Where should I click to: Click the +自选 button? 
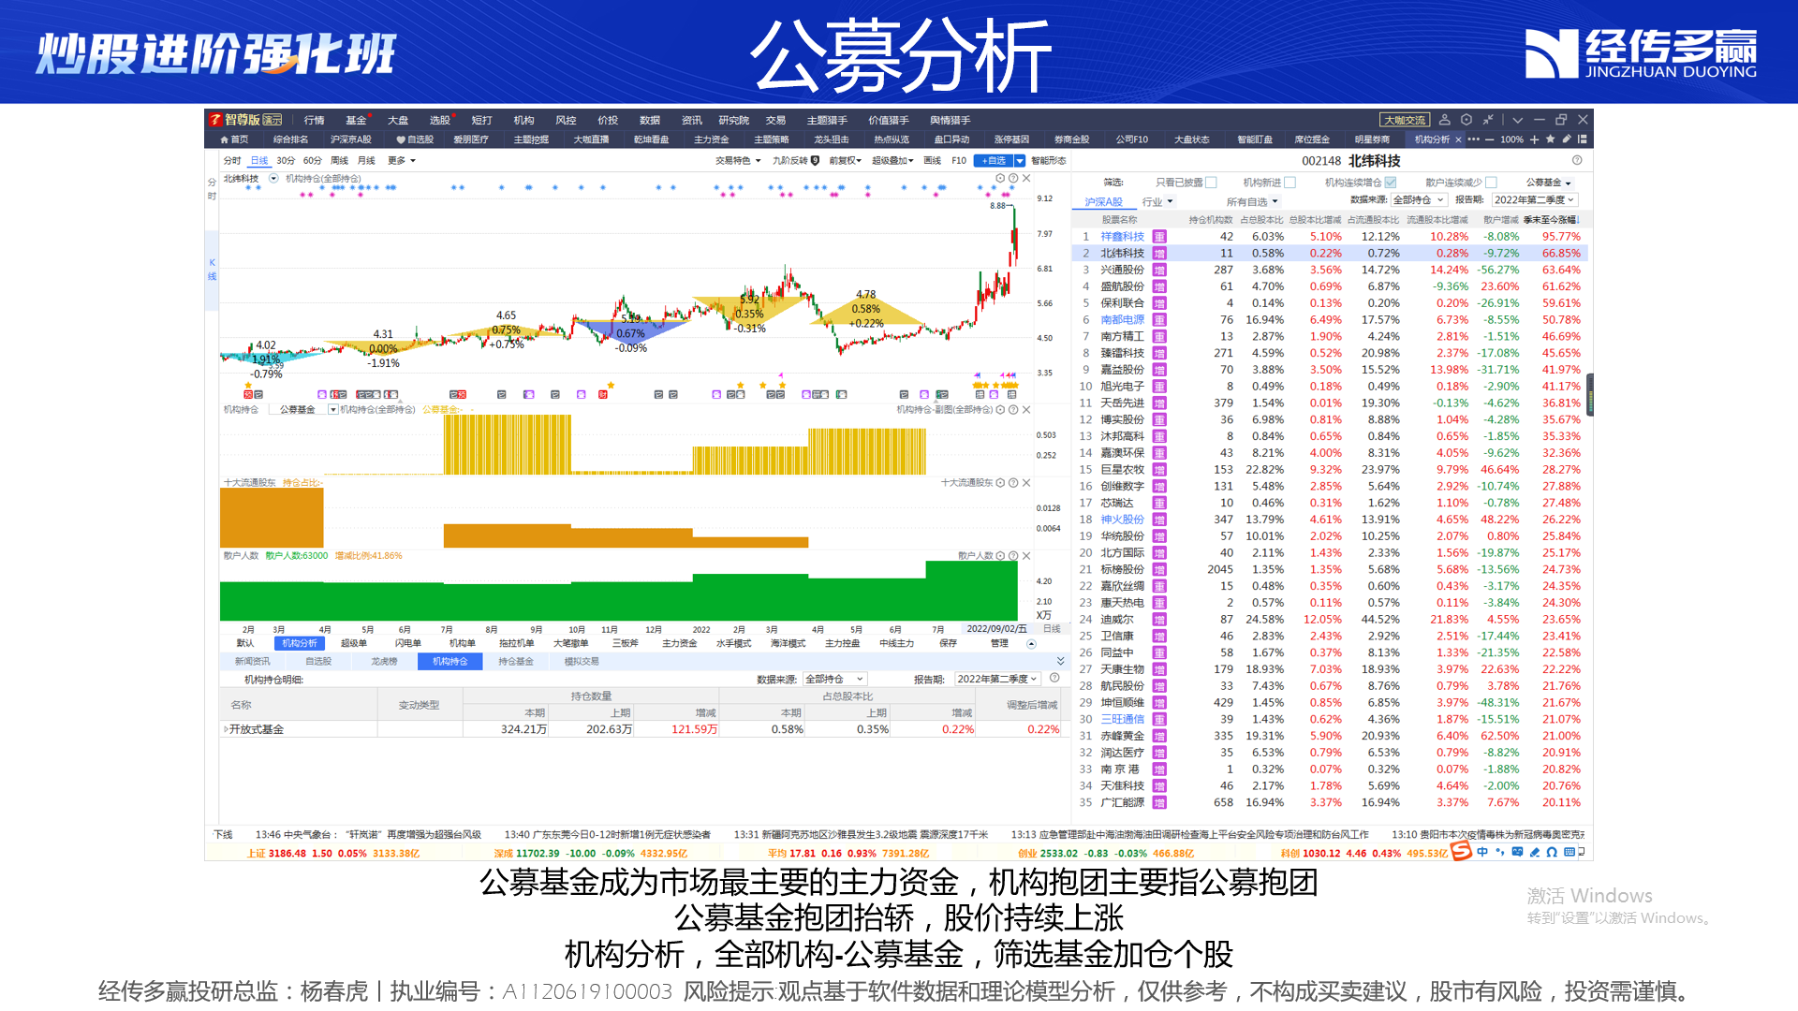(994, 160)
